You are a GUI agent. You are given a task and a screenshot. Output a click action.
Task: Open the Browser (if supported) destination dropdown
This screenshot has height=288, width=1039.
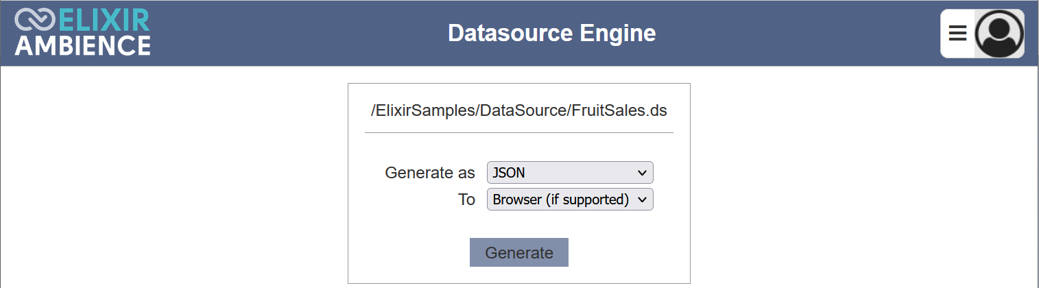click(570, 200)
